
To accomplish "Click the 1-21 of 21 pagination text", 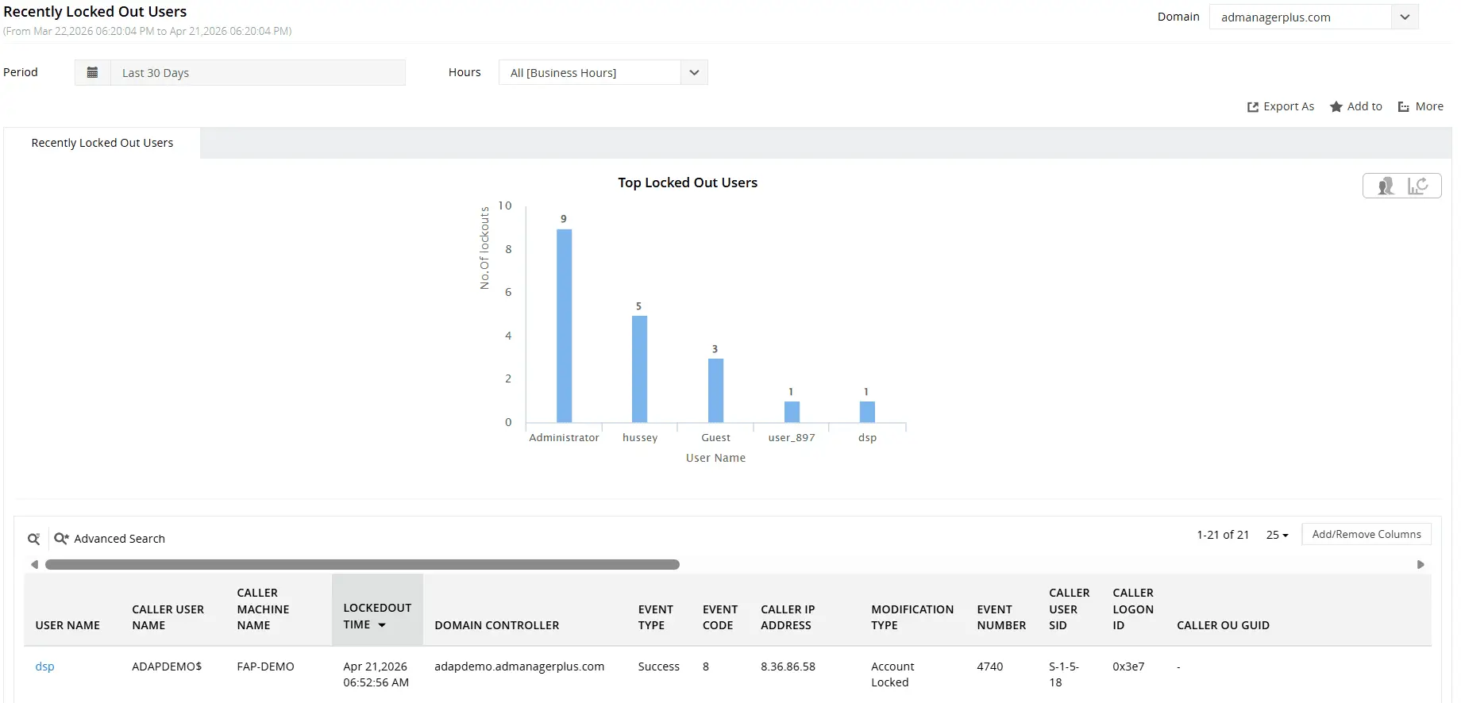I will click(1223, 535).
